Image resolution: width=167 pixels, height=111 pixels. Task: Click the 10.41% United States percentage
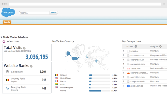tap(114, 78)
